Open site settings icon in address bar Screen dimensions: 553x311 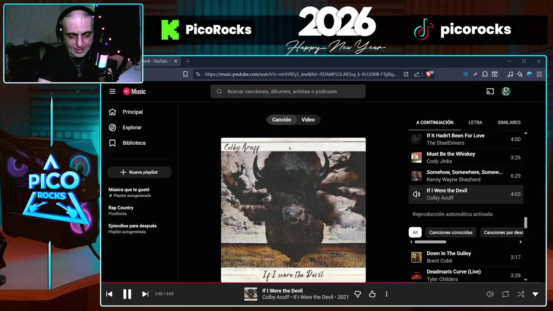click(x=198, y=74)
